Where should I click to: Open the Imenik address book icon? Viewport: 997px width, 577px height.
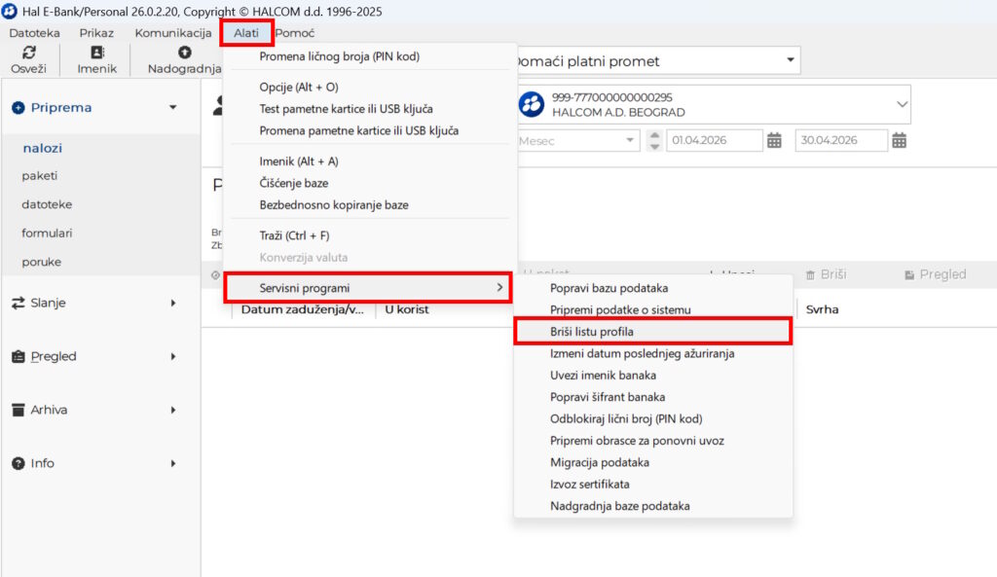click(x=96, y=53)
